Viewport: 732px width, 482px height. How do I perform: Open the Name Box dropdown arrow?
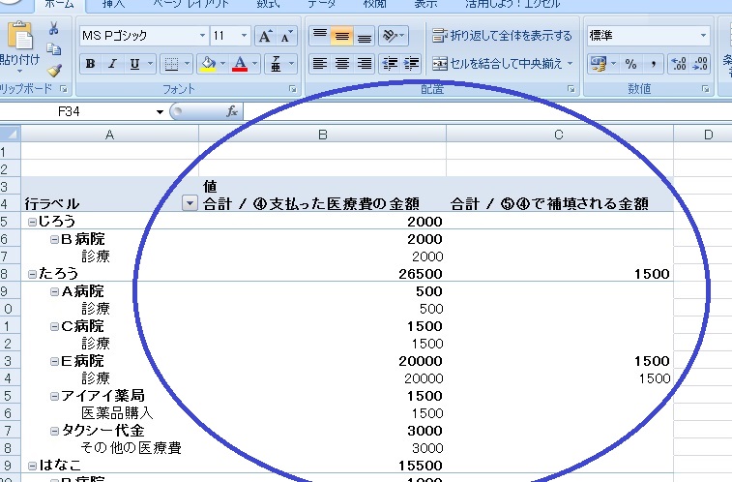[161, 112]
